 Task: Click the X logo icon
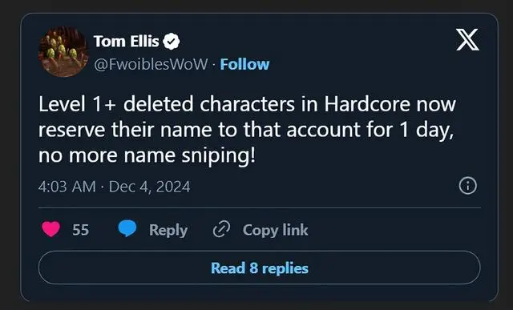[467, 39]
